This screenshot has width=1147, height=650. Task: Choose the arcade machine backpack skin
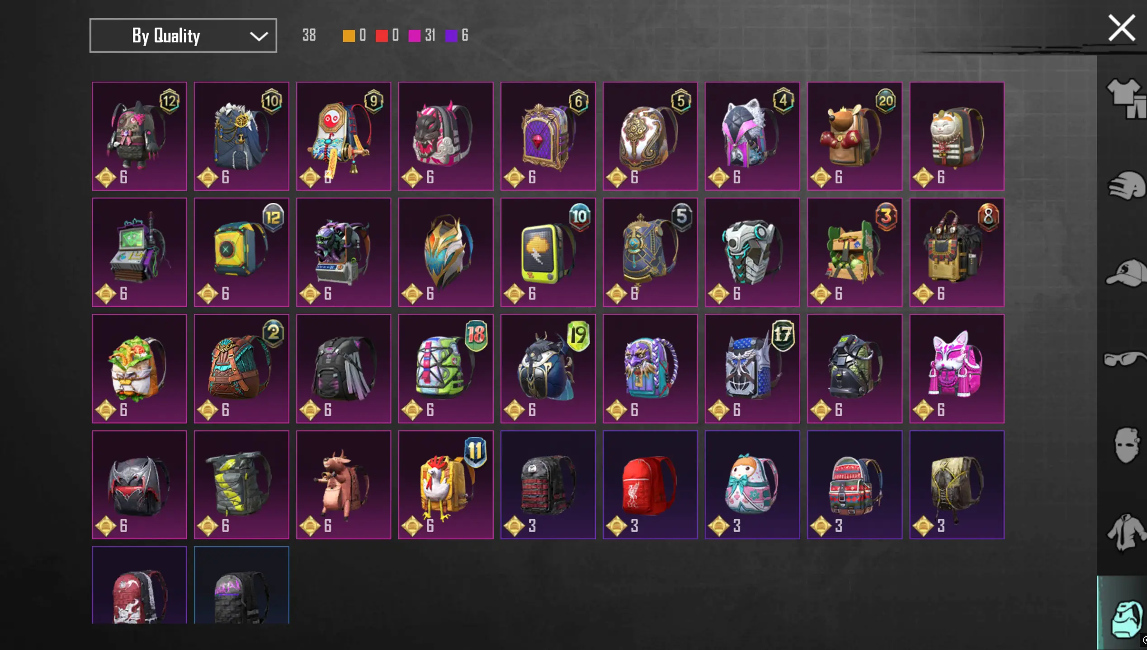pyautogui.click(x=139, y=253)
